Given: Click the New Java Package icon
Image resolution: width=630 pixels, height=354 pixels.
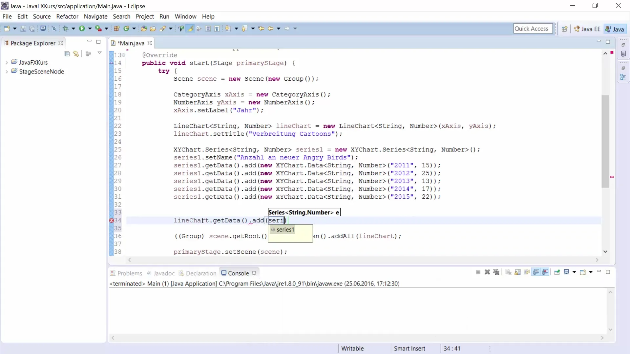Looking at the screenshot, I should tap(116, 29).
